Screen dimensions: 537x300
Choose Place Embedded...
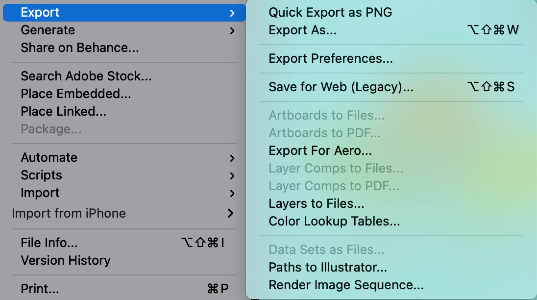click(x=124, y=94)
